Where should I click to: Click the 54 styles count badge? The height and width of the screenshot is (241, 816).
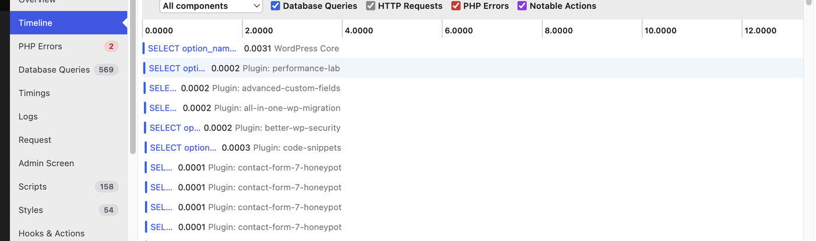click(x=108, y=210)
